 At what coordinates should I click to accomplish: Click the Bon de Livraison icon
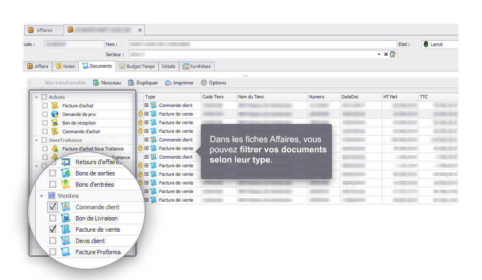65,218
